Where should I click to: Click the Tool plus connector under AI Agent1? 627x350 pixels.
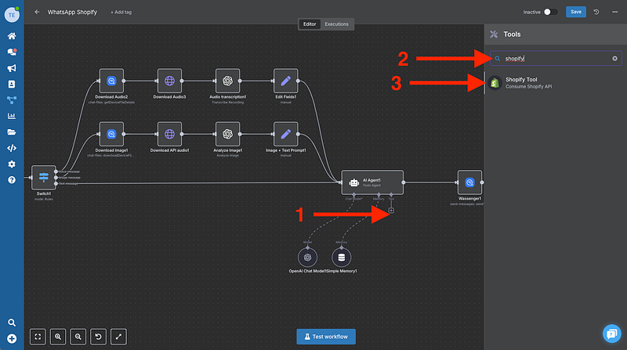tap(391, 209)
